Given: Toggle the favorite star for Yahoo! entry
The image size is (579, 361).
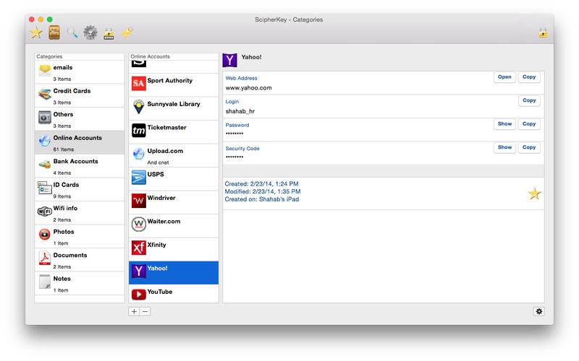Looking at the screenshot, I should coord(534,193).
